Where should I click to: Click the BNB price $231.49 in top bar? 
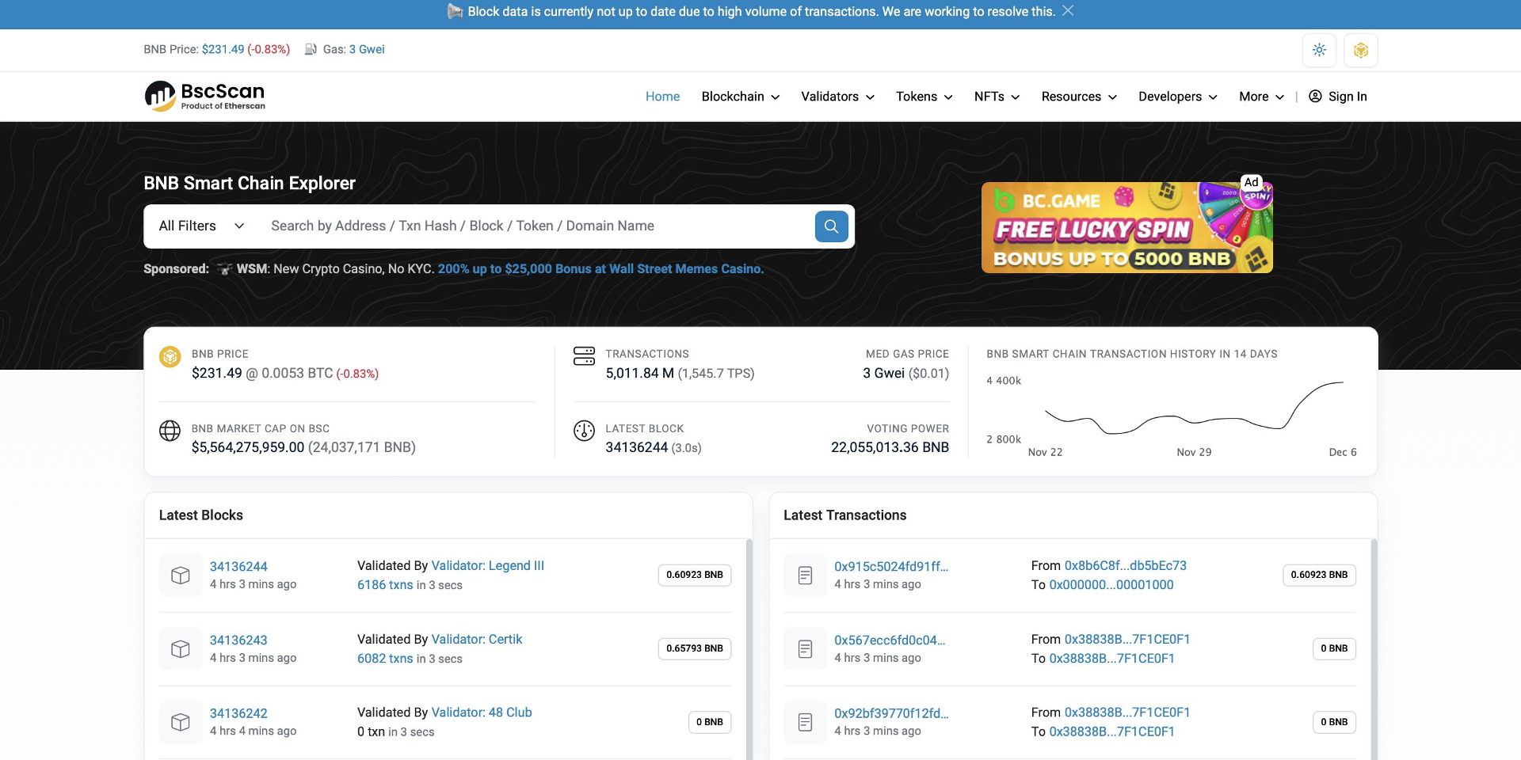coord(223,49)
